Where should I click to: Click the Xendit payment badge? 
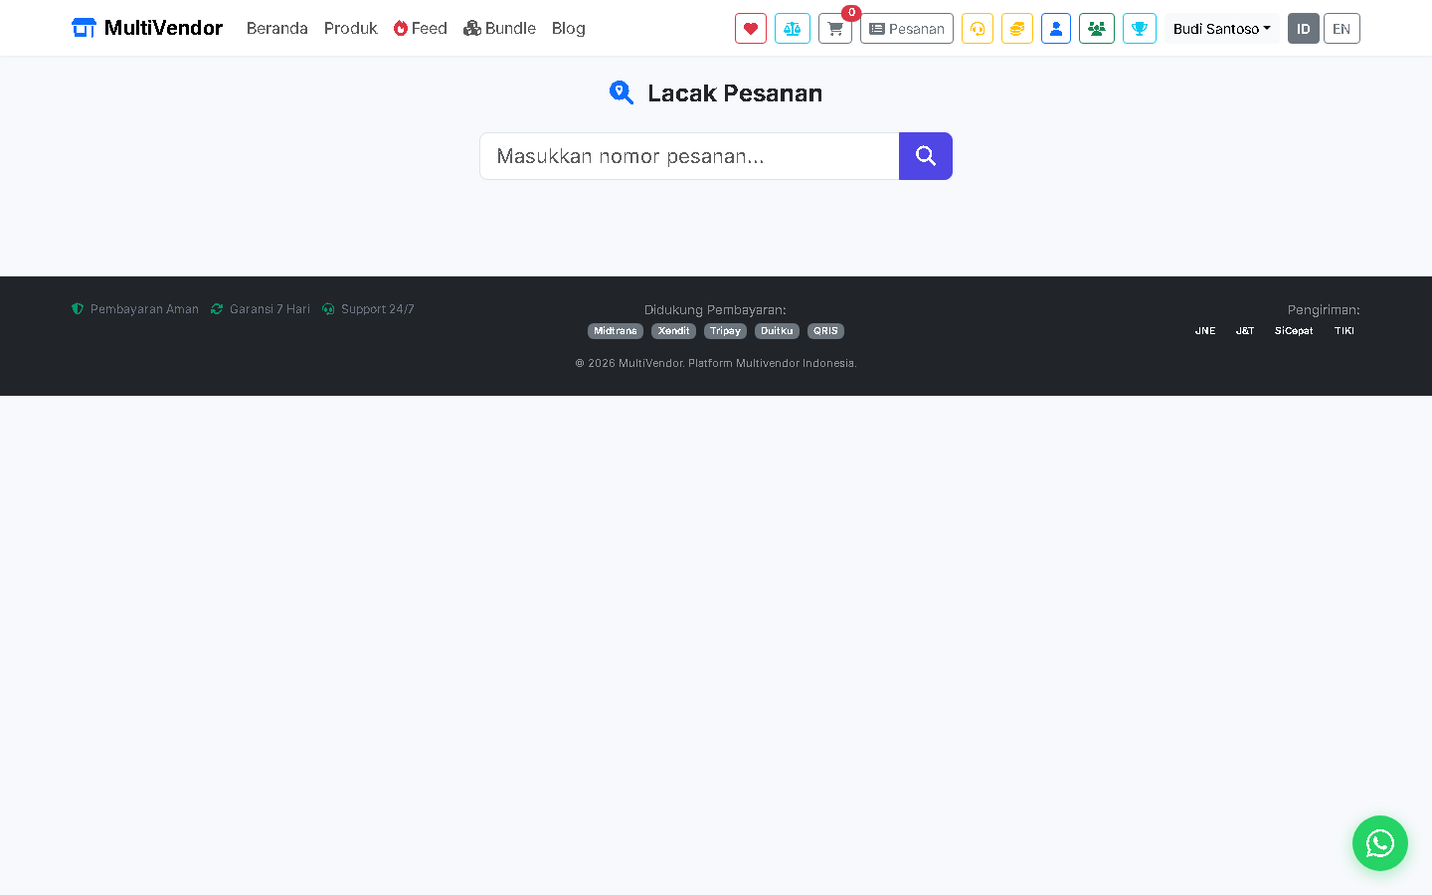(673, 331)
